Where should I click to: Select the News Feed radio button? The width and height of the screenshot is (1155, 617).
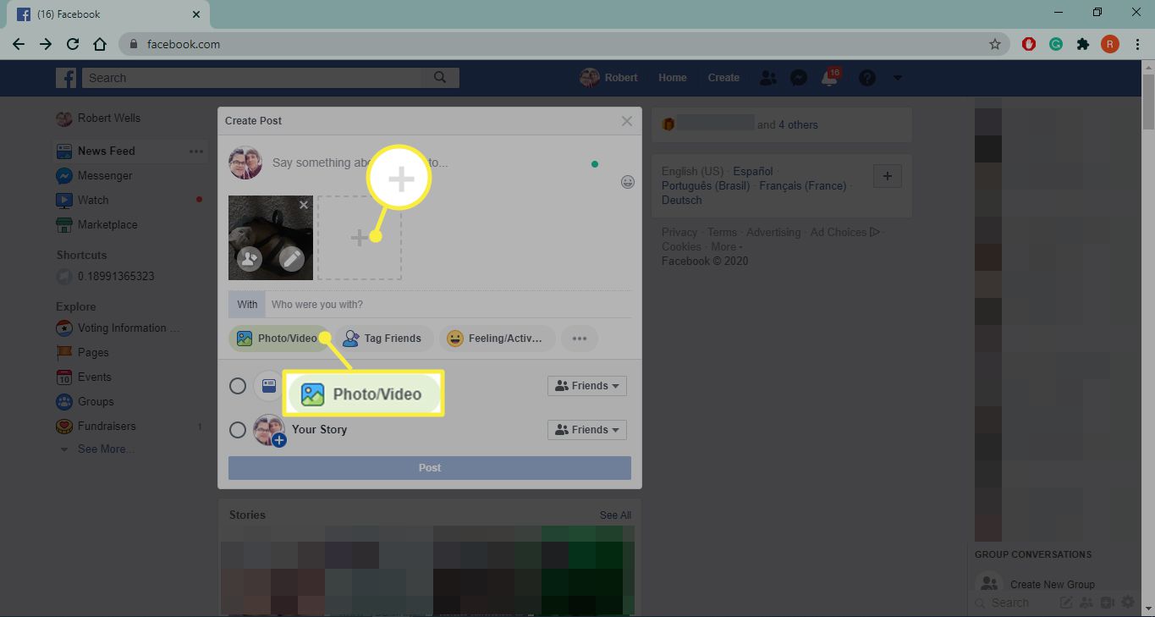pyautogui.click(x=238, y=386)
